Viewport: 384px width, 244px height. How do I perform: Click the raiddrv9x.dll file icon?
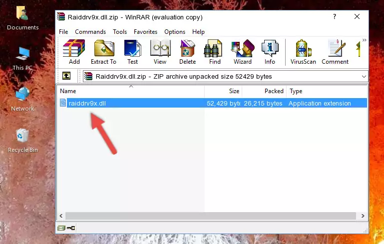coord(63,103)
